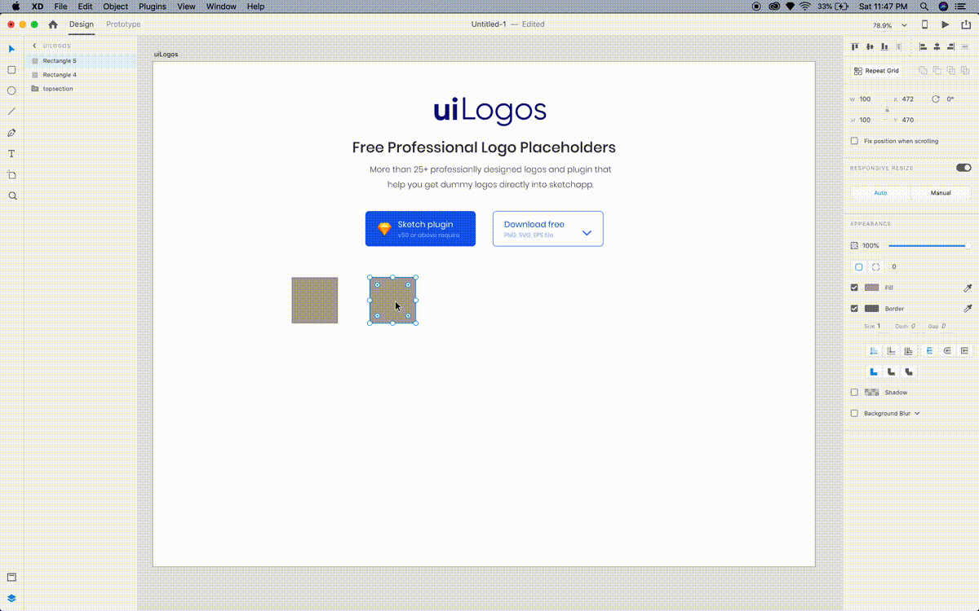Open the zoom percentage dropdown showing 78.9%
Image resolution: width=979 pixels, height=611 pixels.
pyautogui.click(x=889, y=24)
